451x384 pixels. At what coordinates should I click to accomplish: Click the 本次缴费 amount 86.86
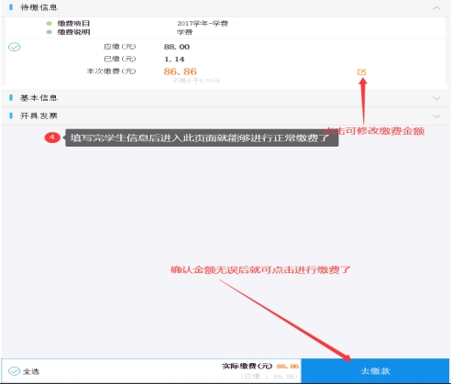point(180,71)
